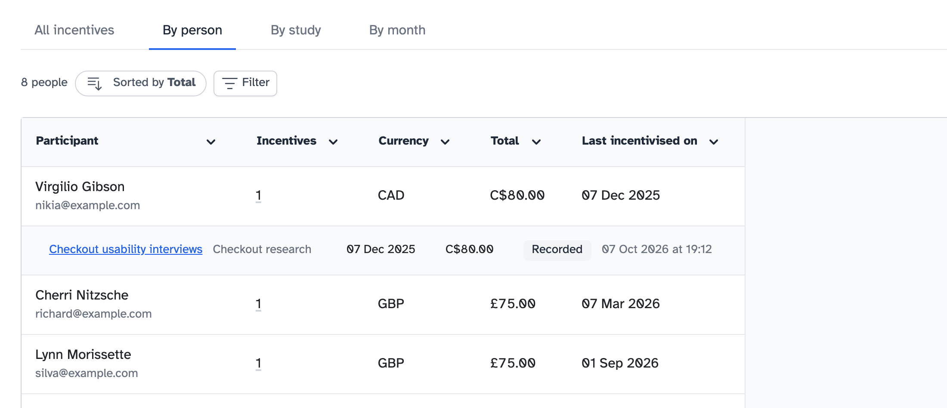Image resolution: width=947 pixels, height=408 pixels.
Task: Open the By study tab
Action: click(x=296, y=30)
